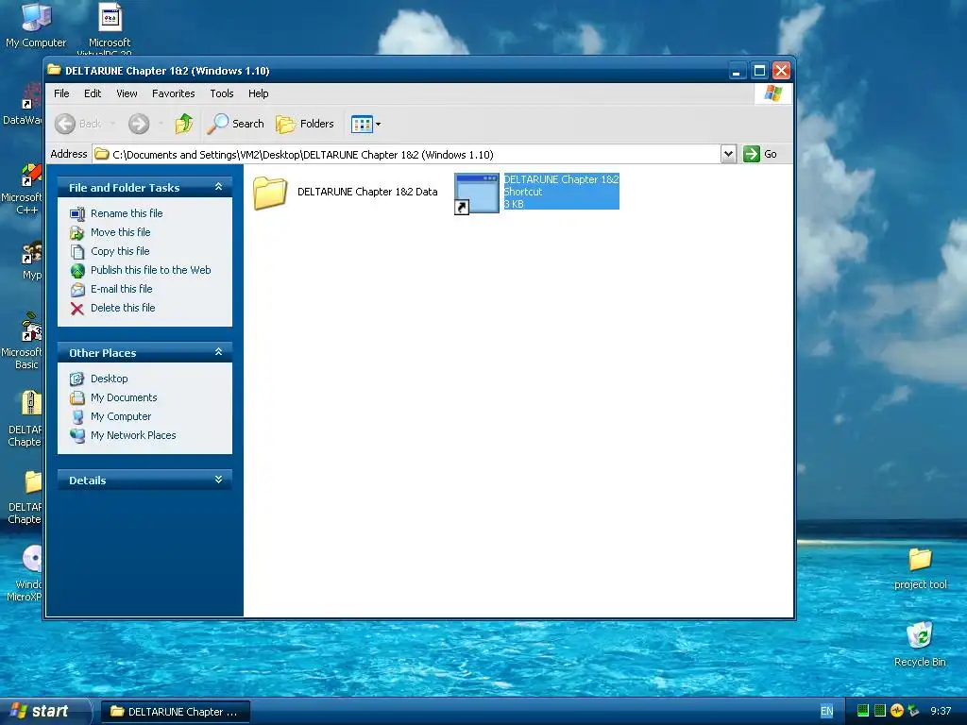Click the Back navigation button
The width and height of the screenshot is (967, 725).
point(77,124)
